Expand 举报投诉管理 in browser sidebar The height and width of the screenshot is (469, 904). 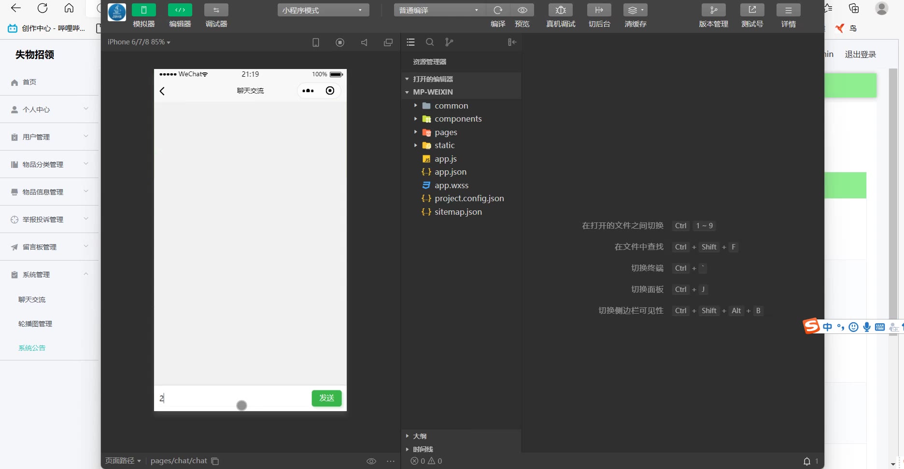49,220
